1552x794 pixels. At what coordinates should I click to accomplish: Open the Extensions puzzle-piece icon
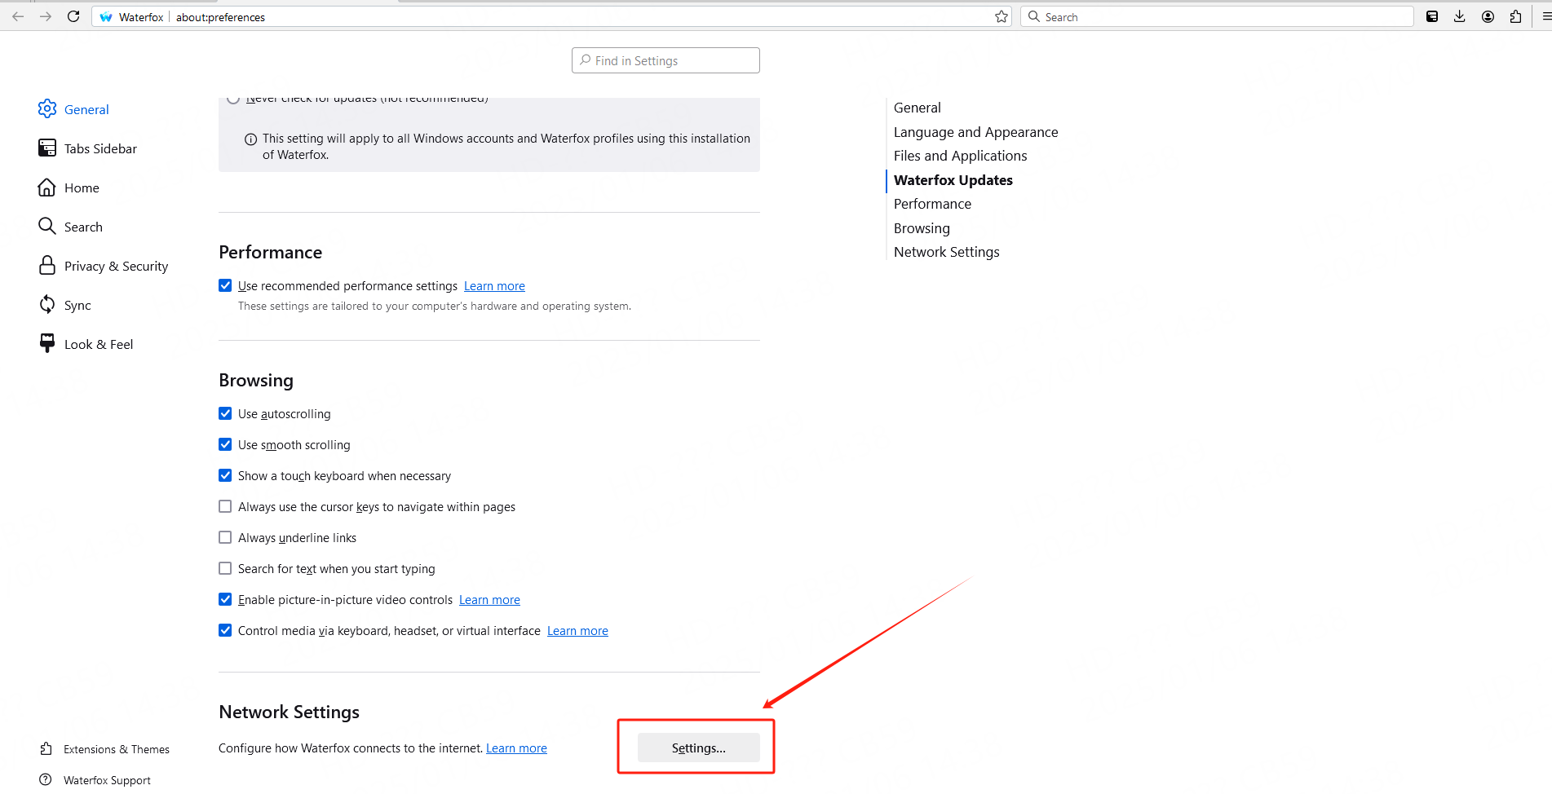click(1515, 16)
